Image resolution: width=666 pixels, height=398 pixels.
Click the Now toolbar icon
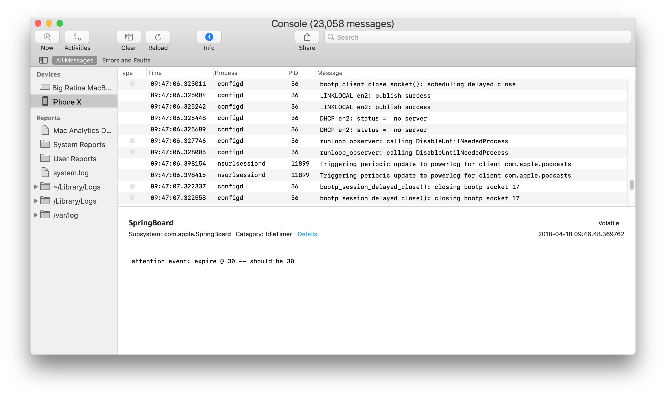[x=47, y=37]
